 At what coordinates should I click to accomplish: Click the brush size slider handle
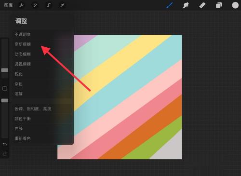click(x=5, y=70)
